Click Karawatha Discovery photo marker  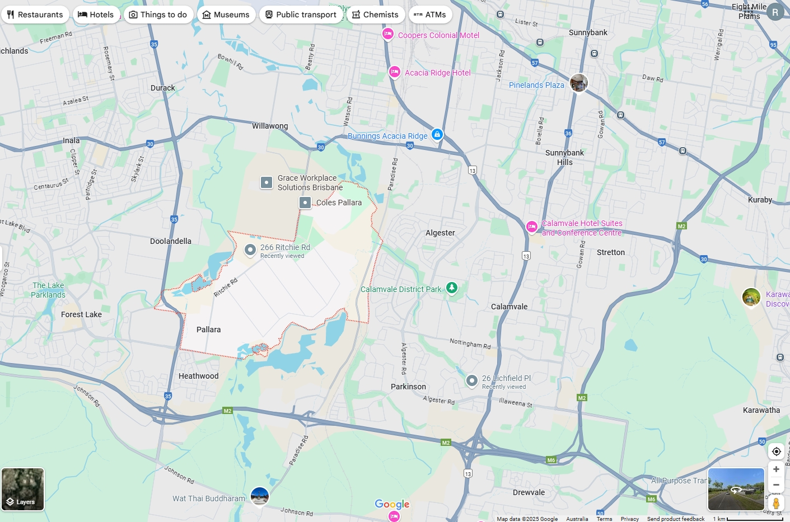click(751, 298)
